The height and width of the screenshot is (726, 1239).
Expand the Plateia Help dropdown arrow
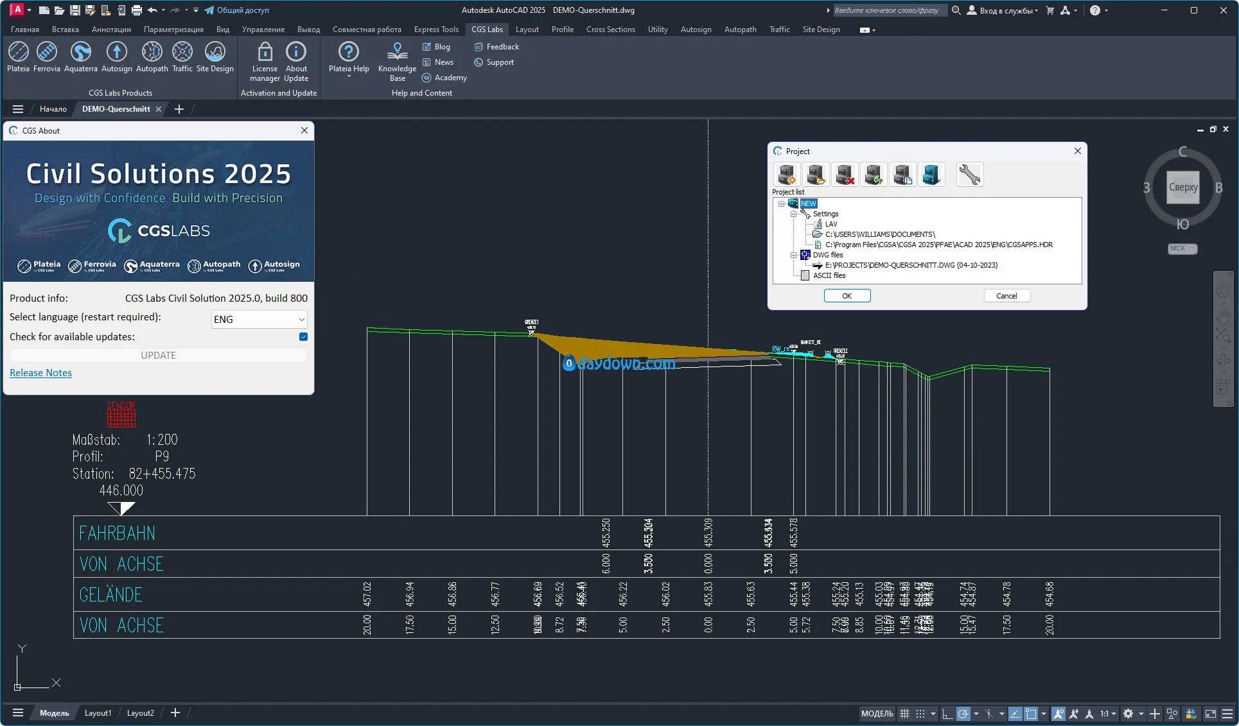349,76
